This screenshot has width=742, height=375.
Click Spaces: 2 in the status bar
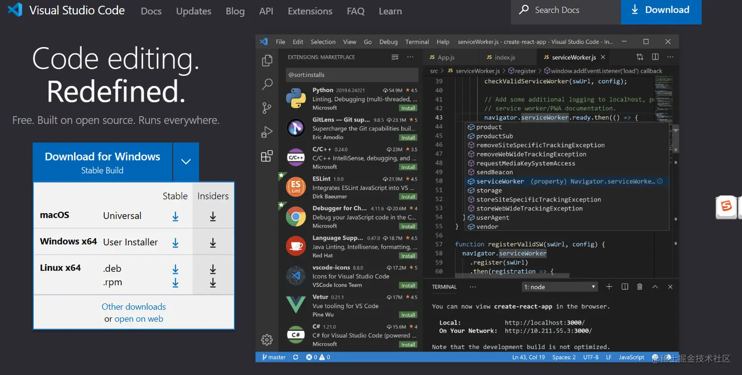click(x=564, y=357)
